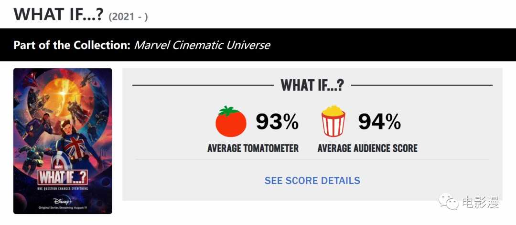Image resolution: width=516 pixels, height=225 pixels.
Task: Click the Original Series Streaming August 11 text
Action: (x=63, y=208)
